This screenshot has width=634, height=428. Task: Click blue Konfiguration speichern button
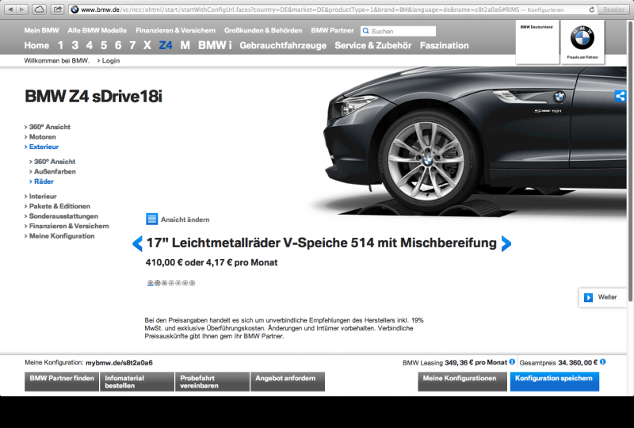(x=554, y=381)
